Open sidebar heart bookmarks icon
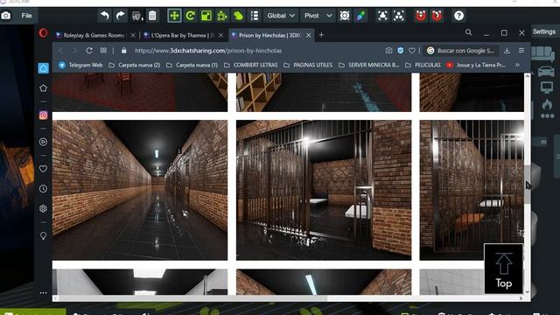Screen dimensions: 560x315 (x=43, y=169)
